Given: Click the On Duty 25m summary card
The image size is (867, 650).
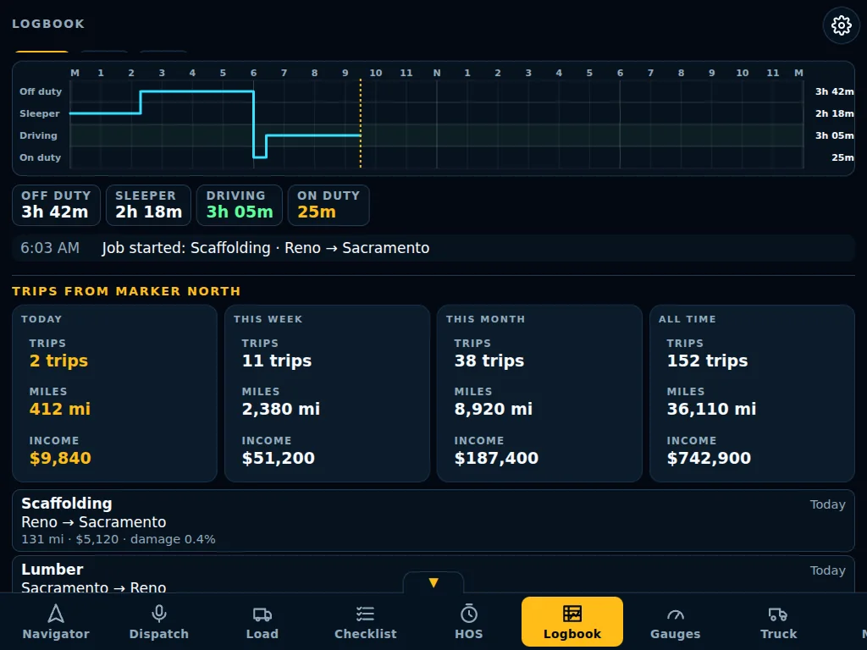Looking at the screenshot, I should pyautogui.click(x=329, y=205).
